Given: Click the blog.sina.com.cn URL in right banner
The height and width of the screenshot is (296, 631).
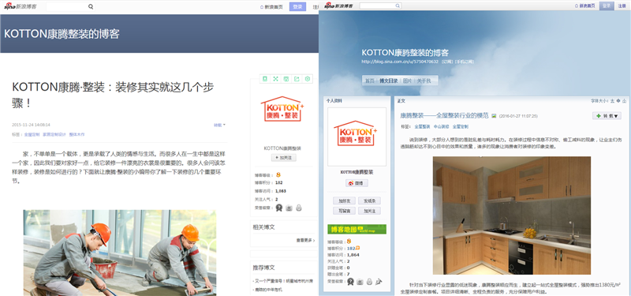Looking at the screenshot, I should (400, 62).
